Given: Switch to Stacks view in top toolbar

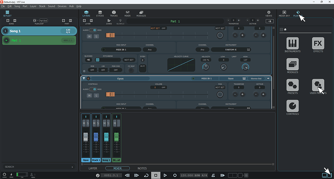Looking at the screenshot, I should point(100,14).
